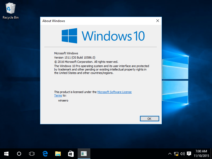This screenshot has width=212, height=159.
Task: Click the About Windows title bar
Action: coord(97,21)
